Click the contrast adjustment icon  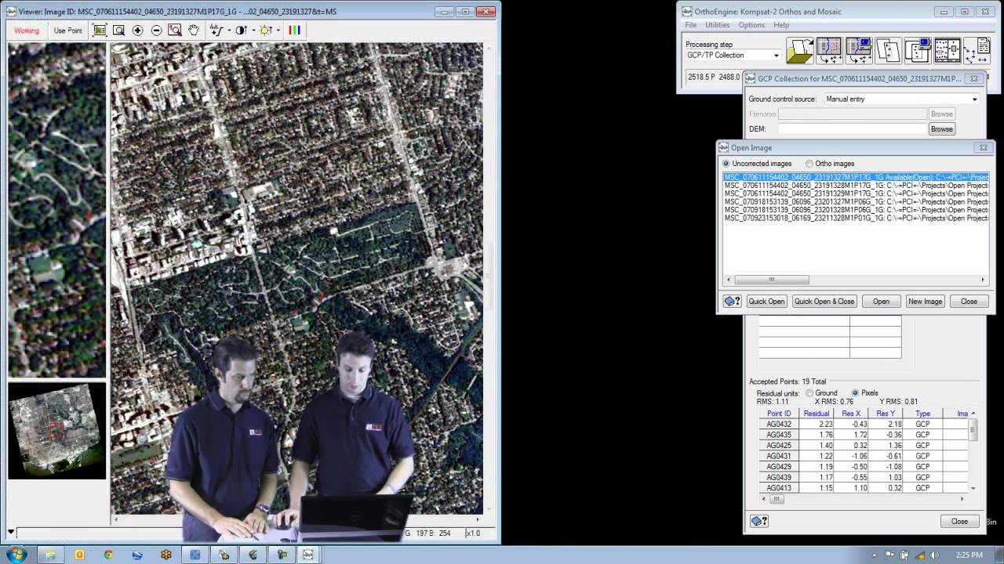point(241,30)
